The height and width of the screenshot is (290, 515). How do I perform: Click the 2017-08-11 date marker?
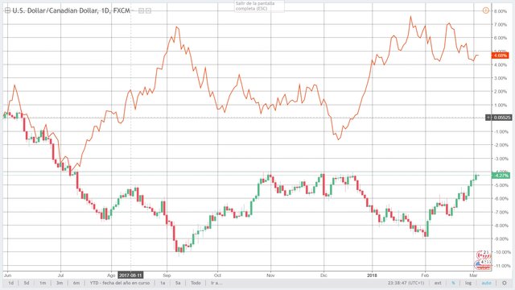pos(130,275)
